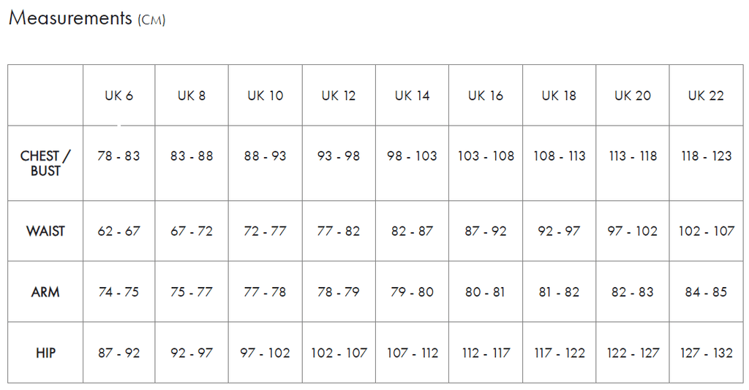Click the 78 - 83 chest cell
Viewport: 749px width, 390px height.
tap(118, 156)
